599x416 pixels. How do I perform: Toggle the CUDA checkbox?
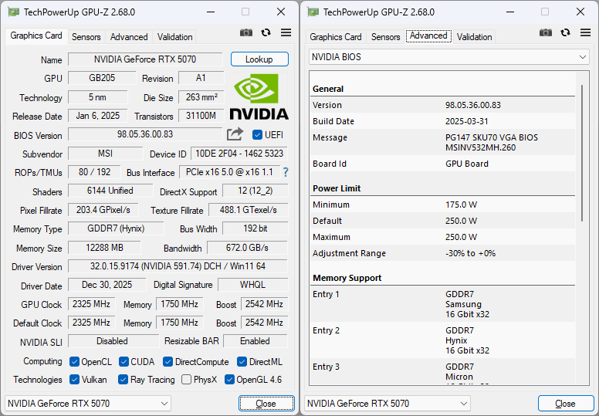124,362
